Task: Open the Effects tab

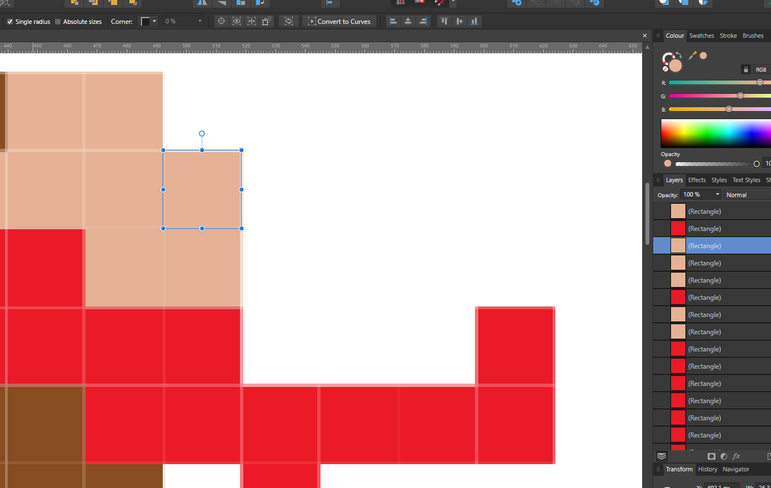Action: [697, 180]
